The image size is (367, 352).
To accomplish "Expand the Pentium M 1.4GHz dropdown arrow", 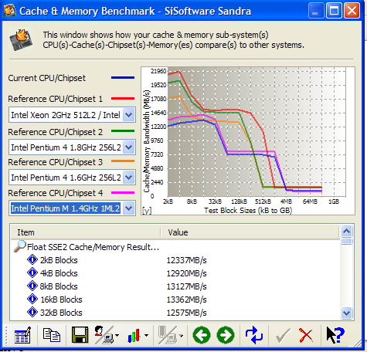I will (128, 208).
